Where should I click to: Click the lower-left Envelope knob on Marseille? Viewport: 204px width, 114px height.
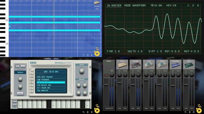pos(79,93)
